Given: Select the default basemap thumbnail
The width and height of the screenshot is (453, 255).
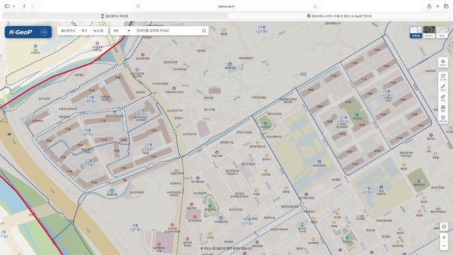Looking at the screenshot, I should [416, 32].
